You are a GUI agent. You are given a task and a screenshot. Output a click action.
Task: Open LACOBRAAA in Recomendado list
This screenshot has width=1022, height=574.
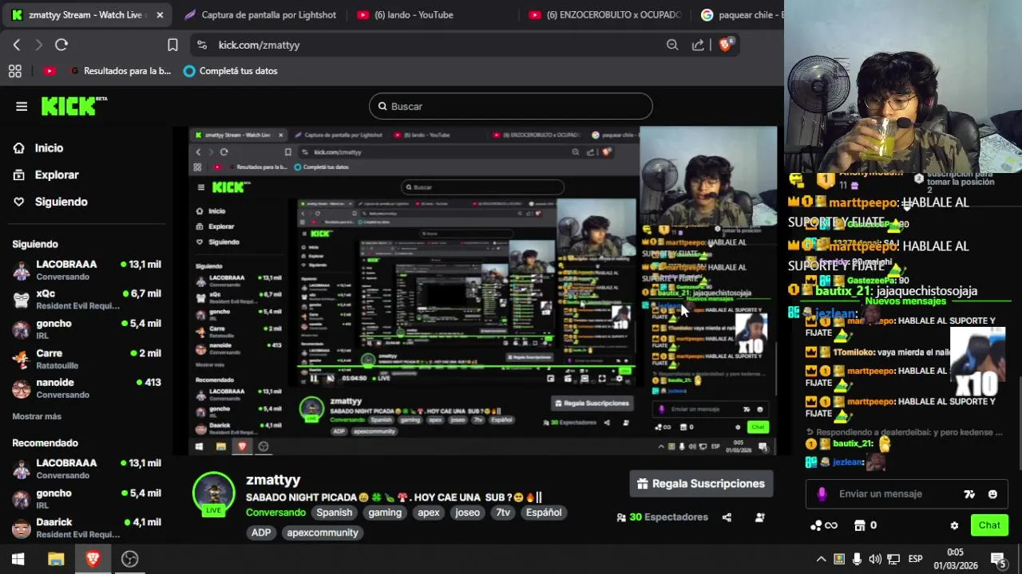point(86,468)
